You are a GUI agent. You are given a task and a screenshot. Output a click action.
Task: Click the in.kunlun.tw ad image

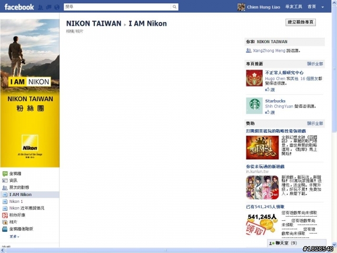pyautogui.click(x=262, y=188)
